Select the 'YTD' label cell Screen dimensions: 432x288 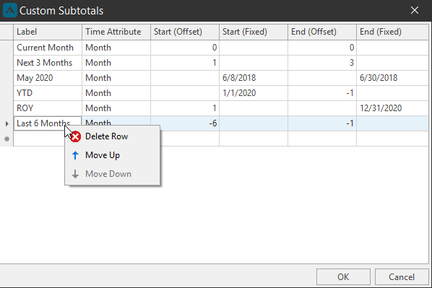click(x=48, y=93)
